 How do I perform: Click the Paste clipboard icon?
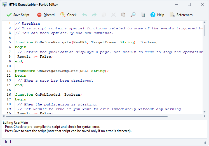point(123,15)
